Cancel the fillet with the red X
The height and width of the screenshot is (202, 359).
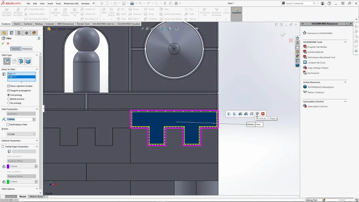click(x=8, y=43)
